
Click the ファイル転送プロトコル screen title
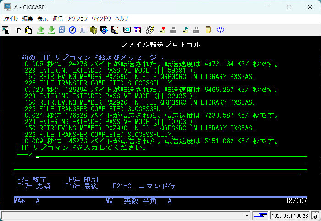click(160, 45)
